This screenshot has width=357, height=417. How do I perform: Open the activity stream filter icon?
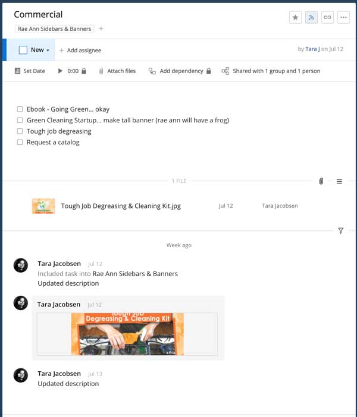click(340, 230)
